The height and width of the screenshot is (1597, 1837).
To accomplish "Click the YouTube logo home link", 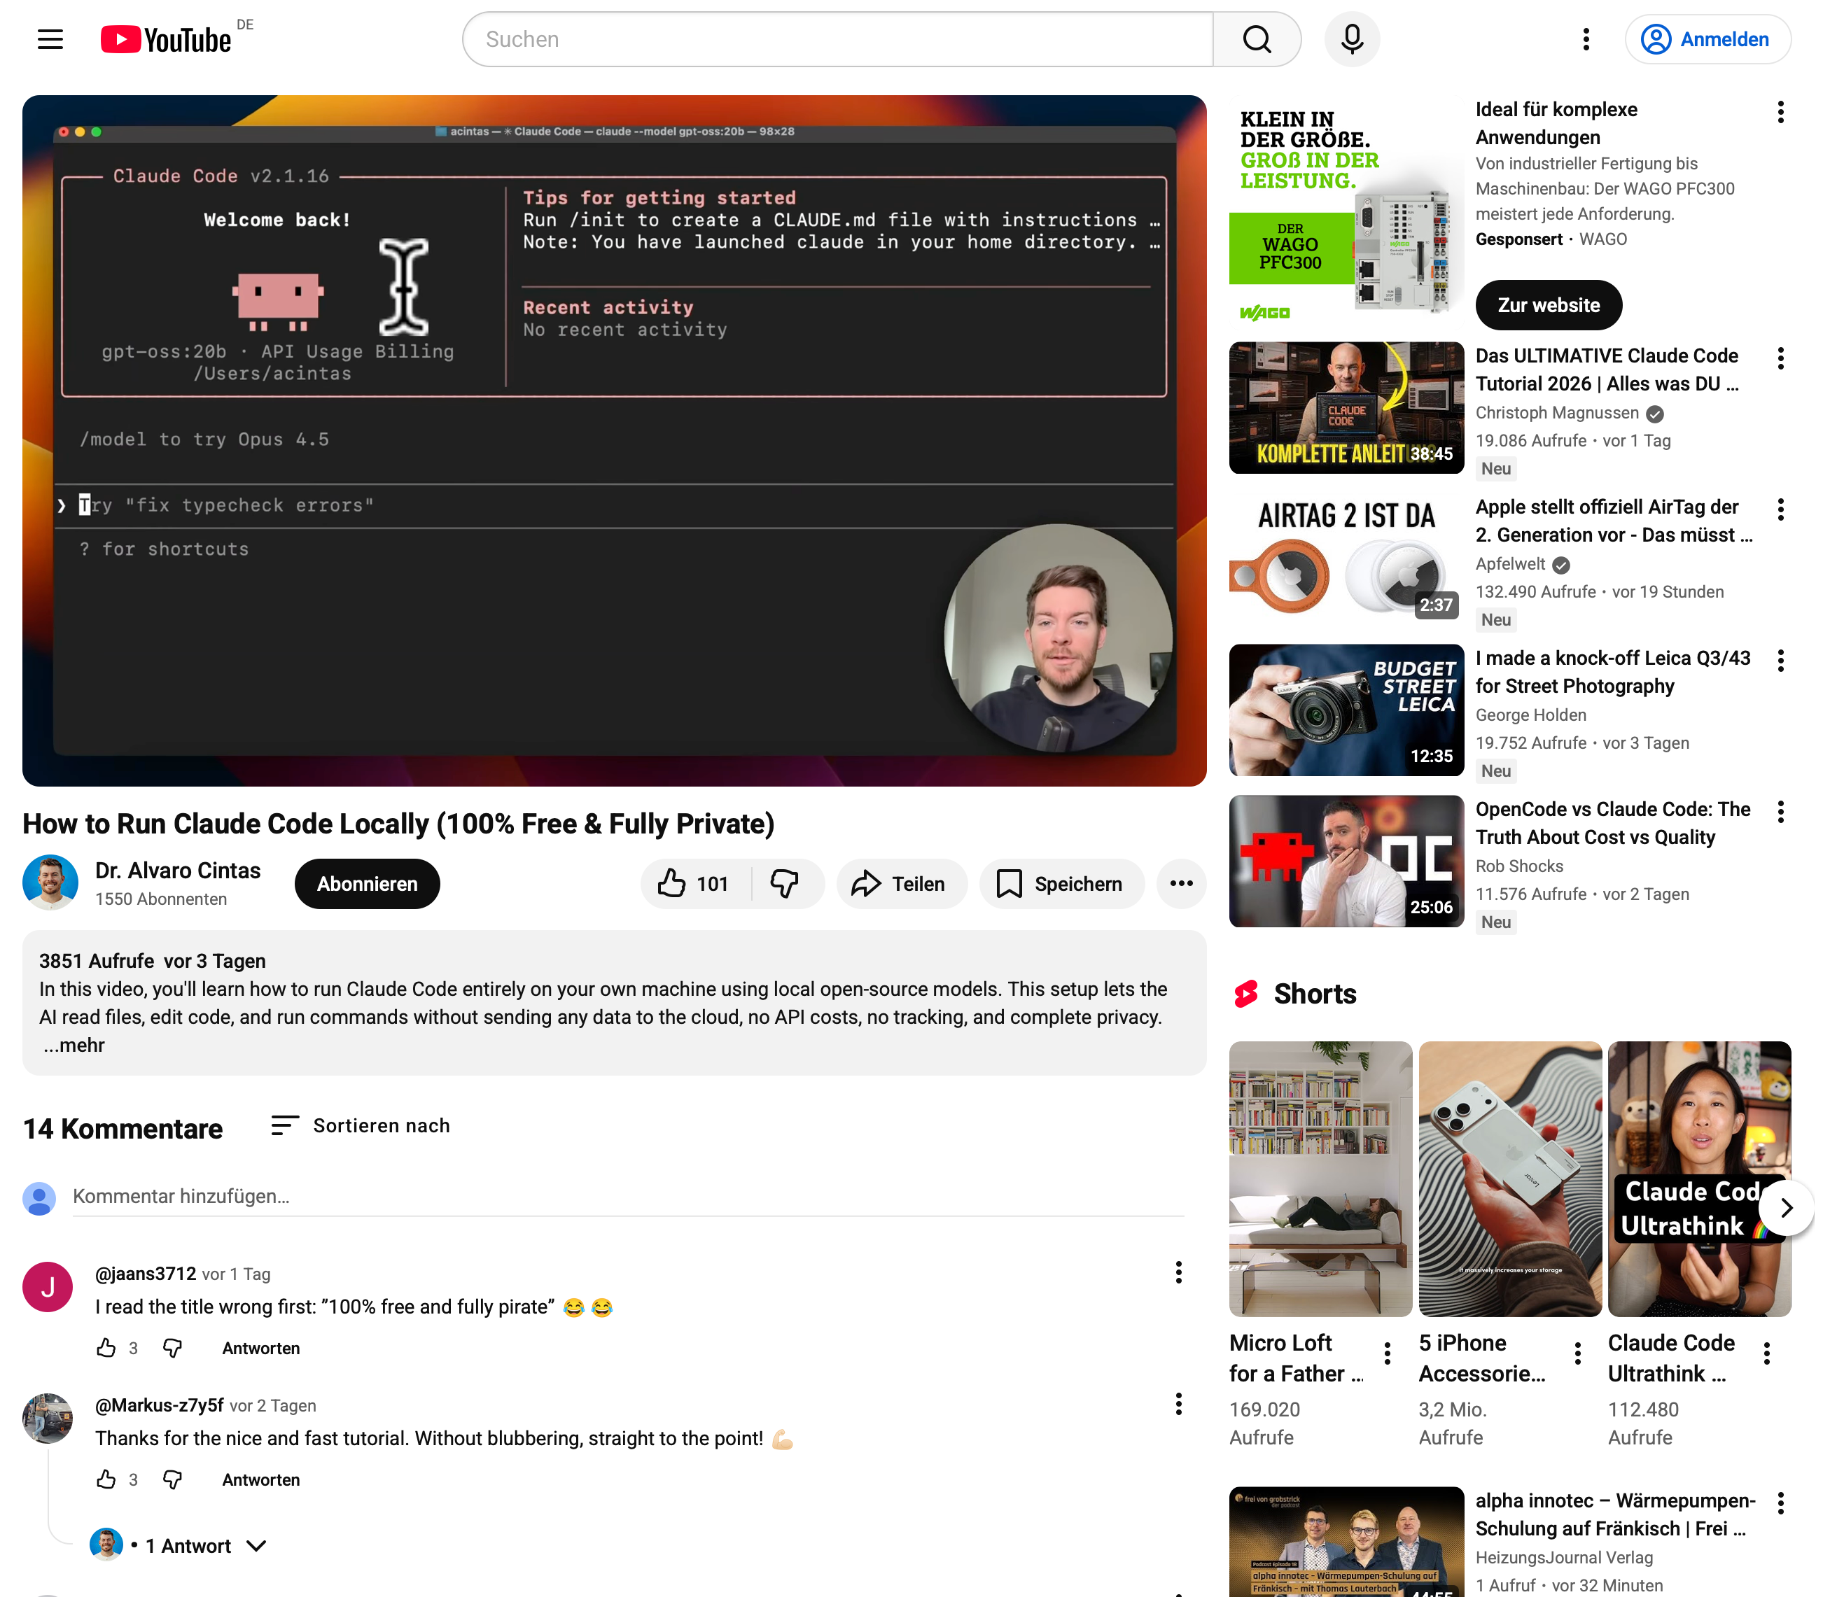I will pos(167,39).
